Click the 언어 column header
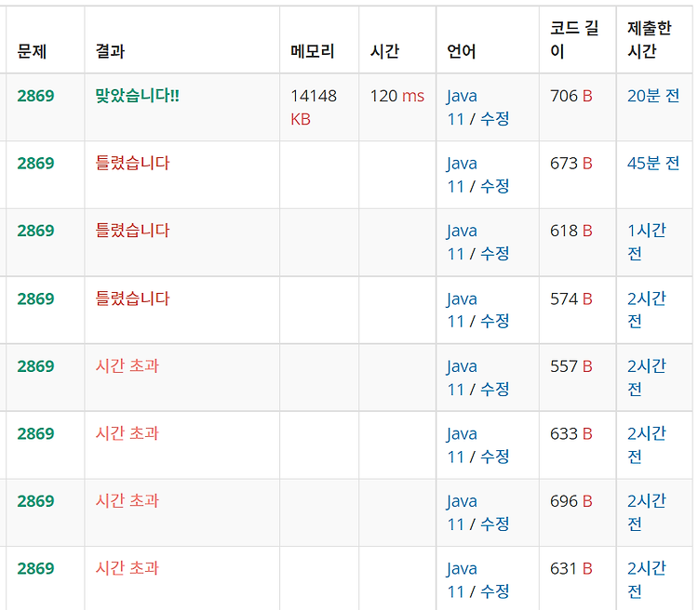The height and width of the screenshot is (610, 698). pos(462,51)
